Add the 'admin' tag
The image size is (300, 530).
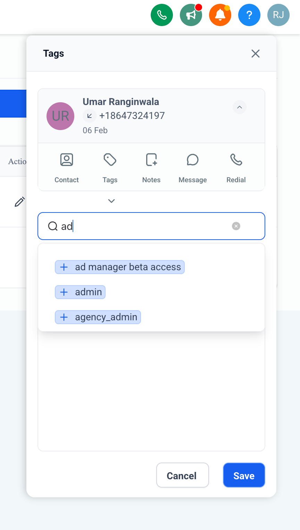click(x=80, y=292)
